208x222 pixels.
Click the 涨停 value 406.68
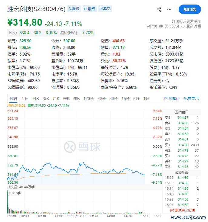coord(119,41)
